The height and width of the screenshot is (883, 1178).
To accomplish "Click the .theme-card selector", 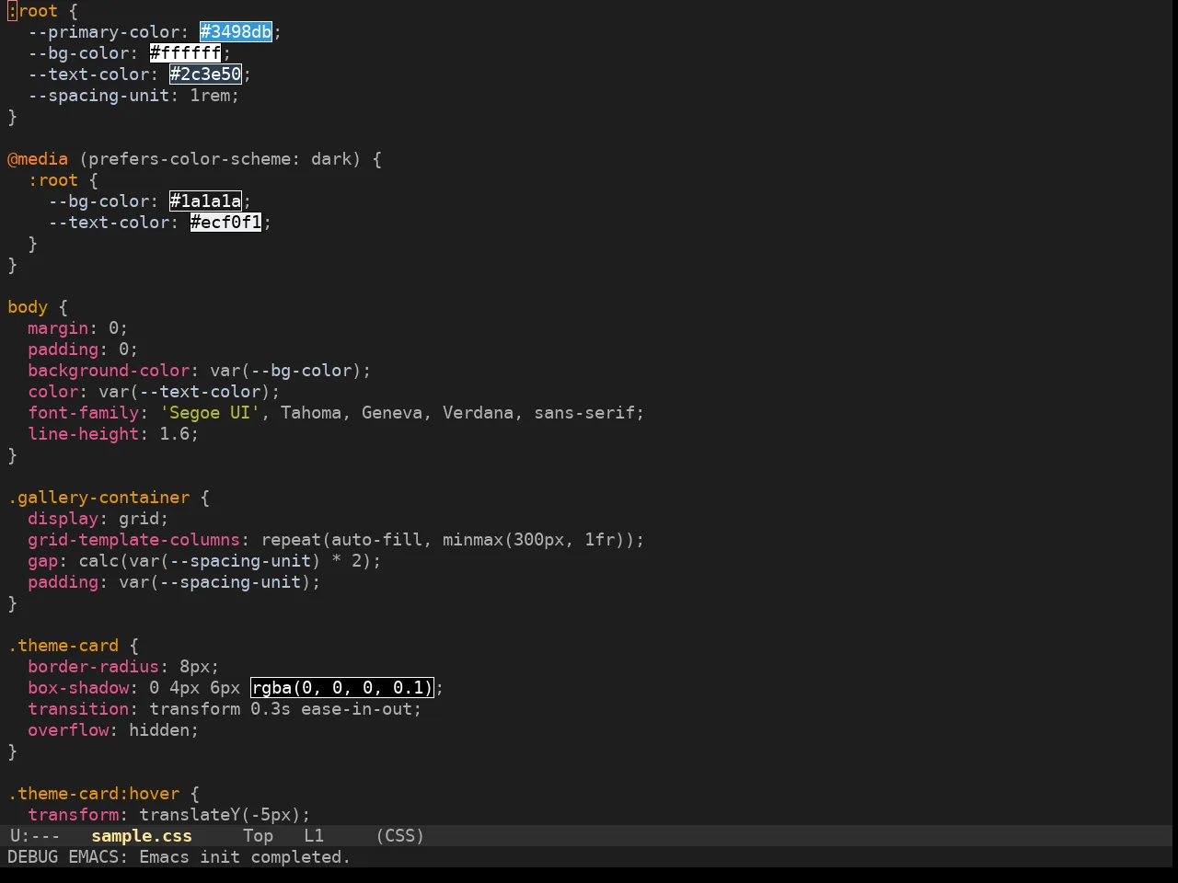I will coord(63,646).
